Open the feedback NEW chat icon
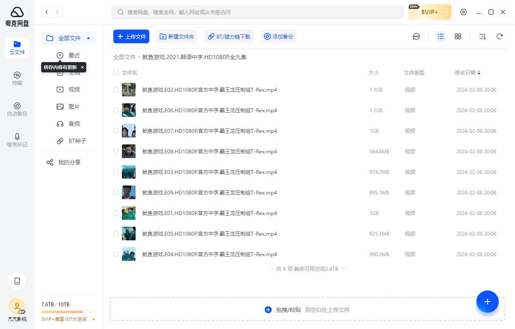Image resolution: width=515 pixels, height=329 pixels. click(416, 37)
